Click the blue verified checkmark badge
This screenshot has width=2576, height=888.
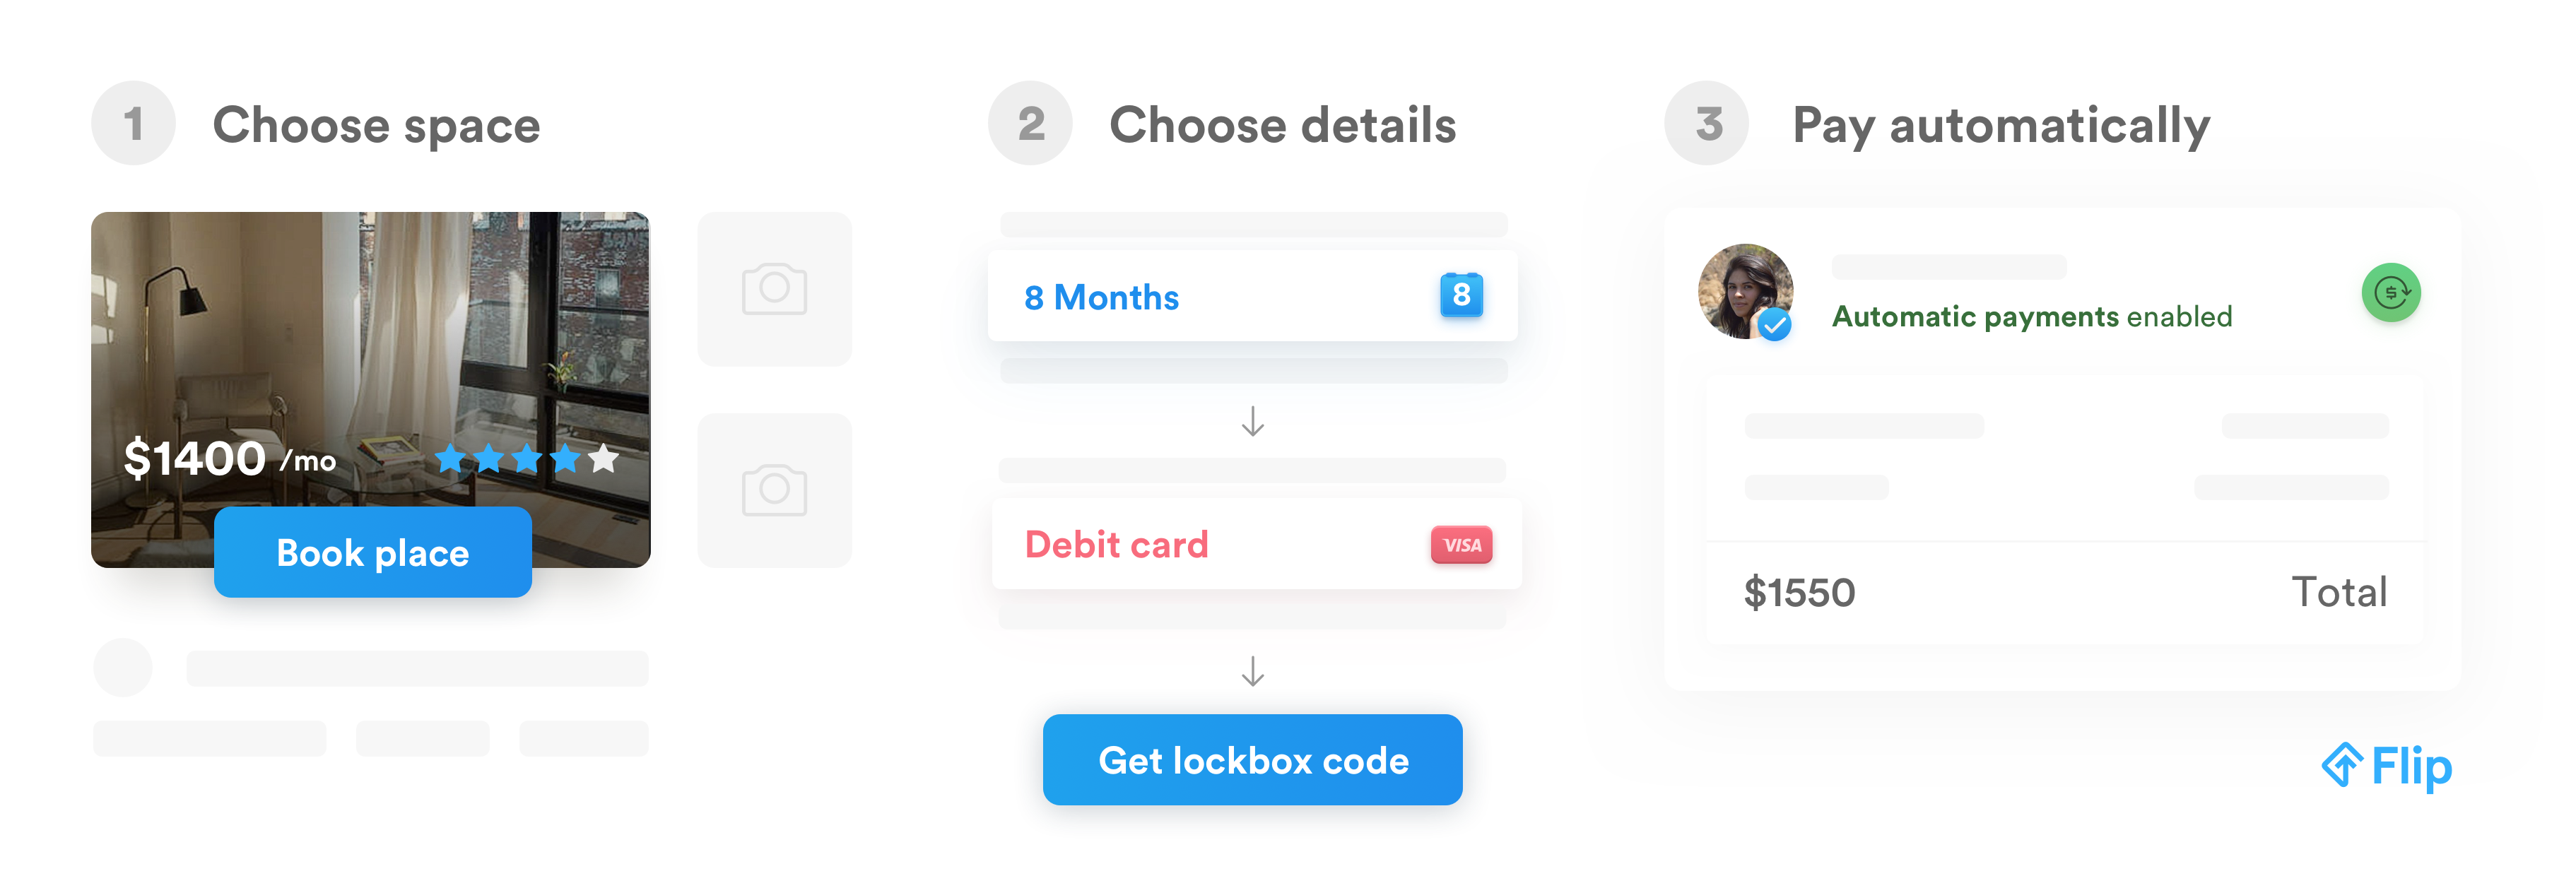[x=1775, y=324]
